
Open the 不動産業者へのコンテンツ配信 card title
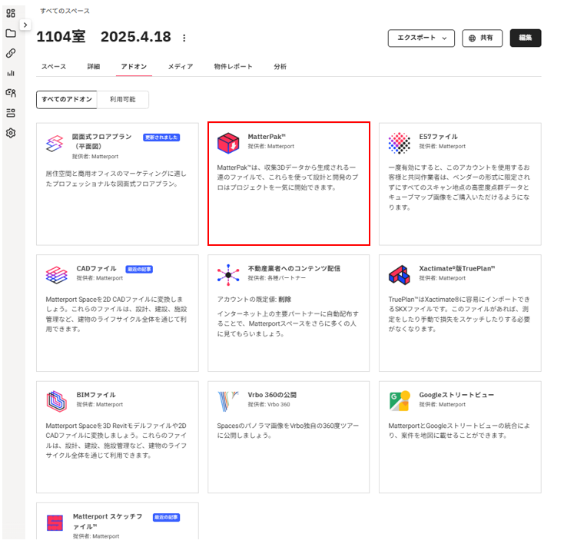(x=294, y=269)
